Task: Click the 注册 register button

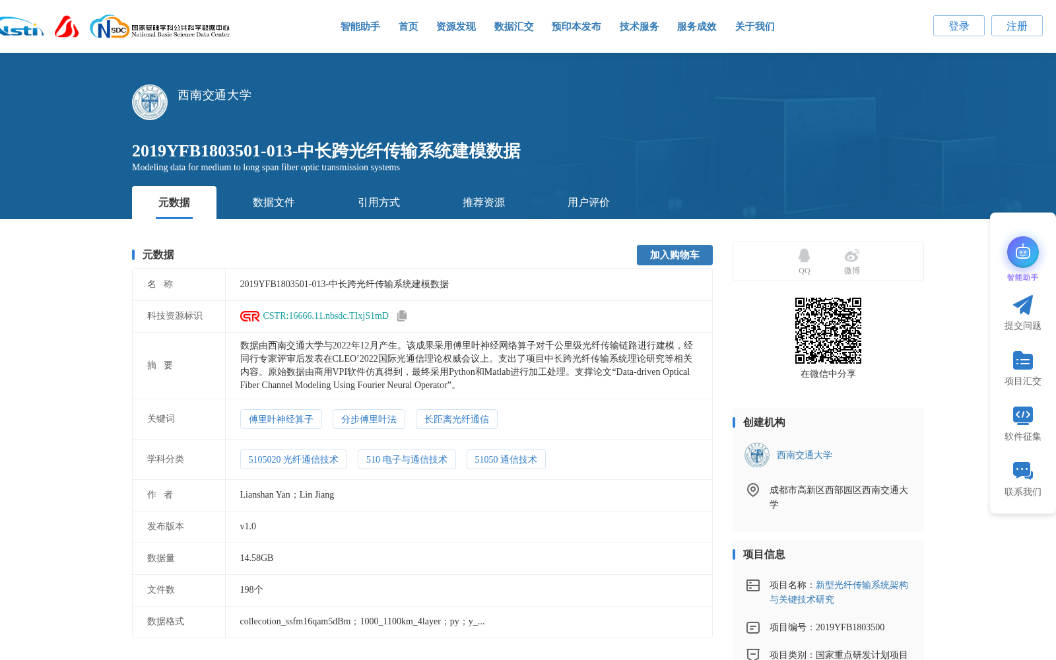Action: 1017,26
